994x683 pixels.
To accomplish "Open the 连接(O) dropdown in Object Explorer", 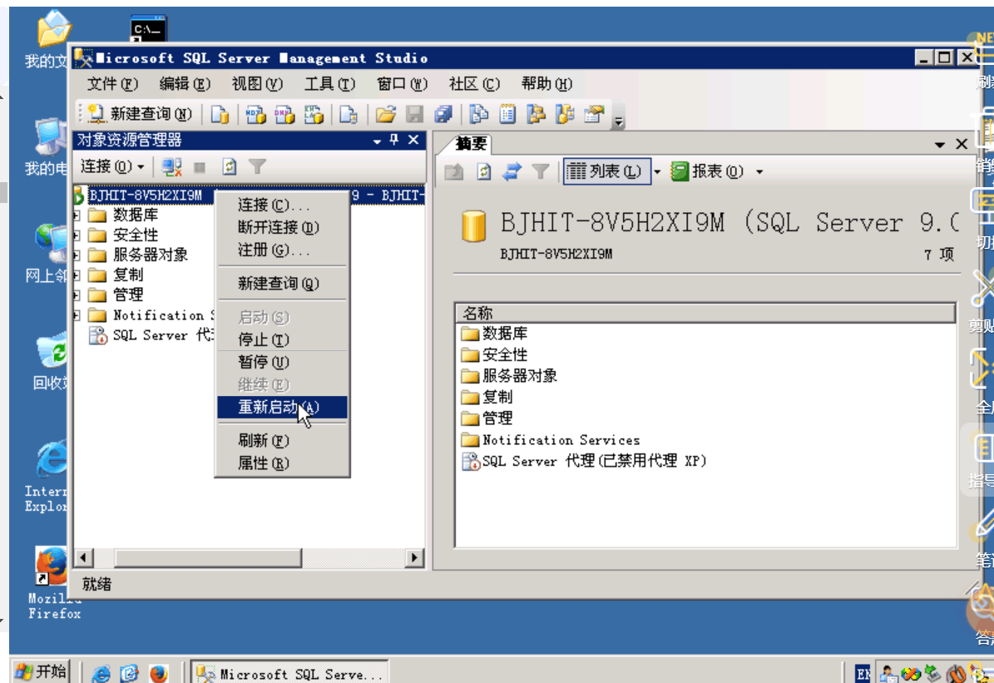I will [x=112, y=166].
